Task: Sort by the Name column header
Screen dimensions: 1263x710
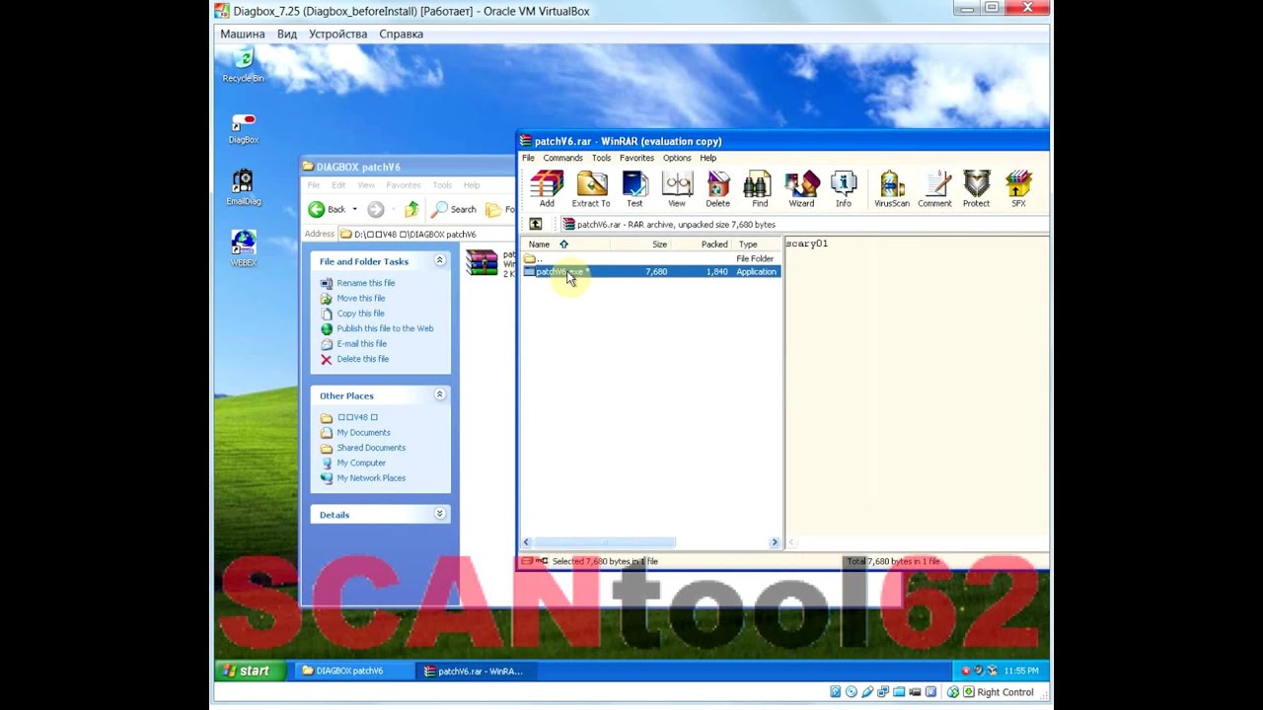Action: (x=565, y=245)
